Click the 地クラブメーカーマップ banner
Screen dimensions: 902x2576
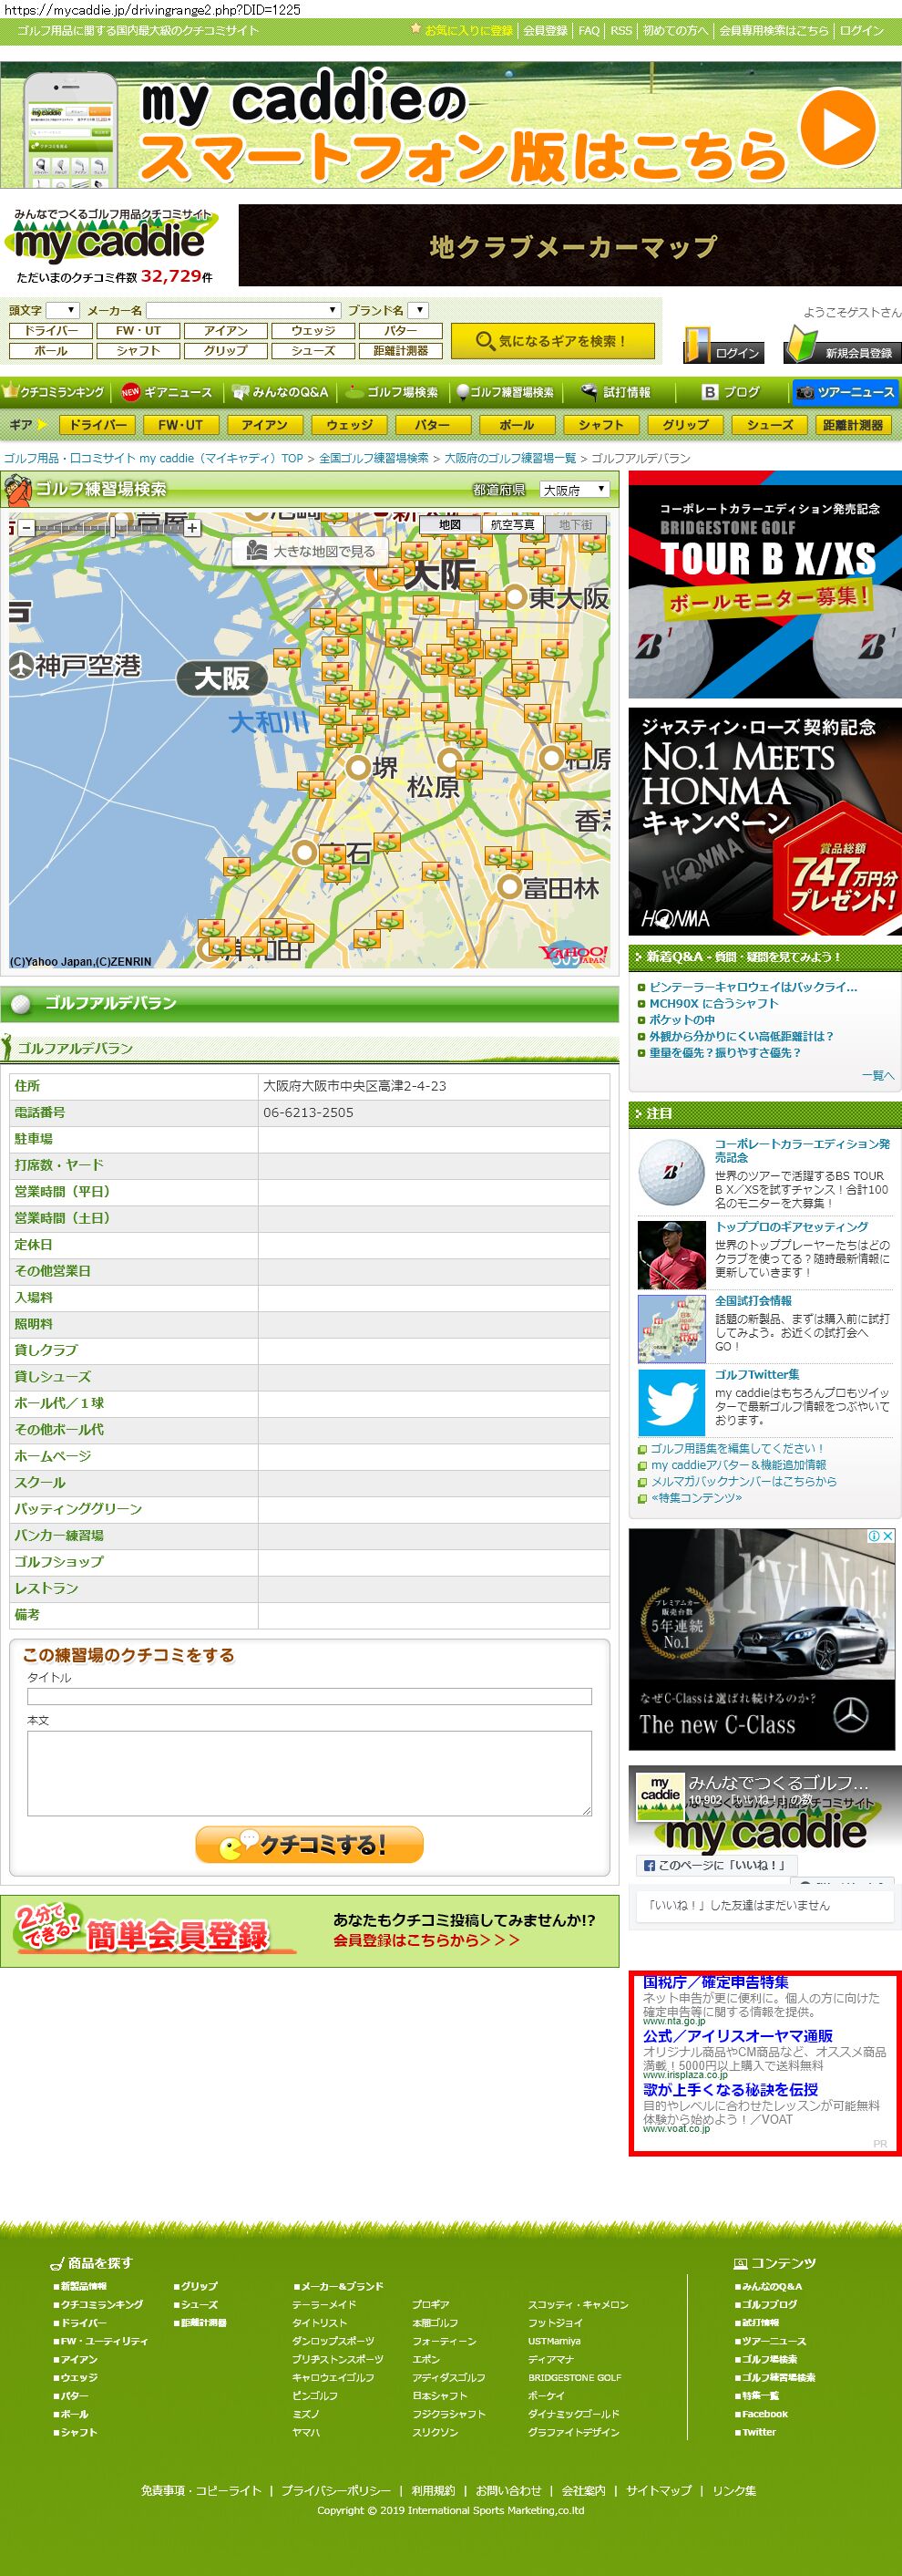[x=570, y=245]
